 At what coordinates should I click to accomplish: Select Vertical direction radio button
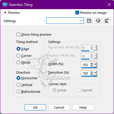click(x=18, y=85)
